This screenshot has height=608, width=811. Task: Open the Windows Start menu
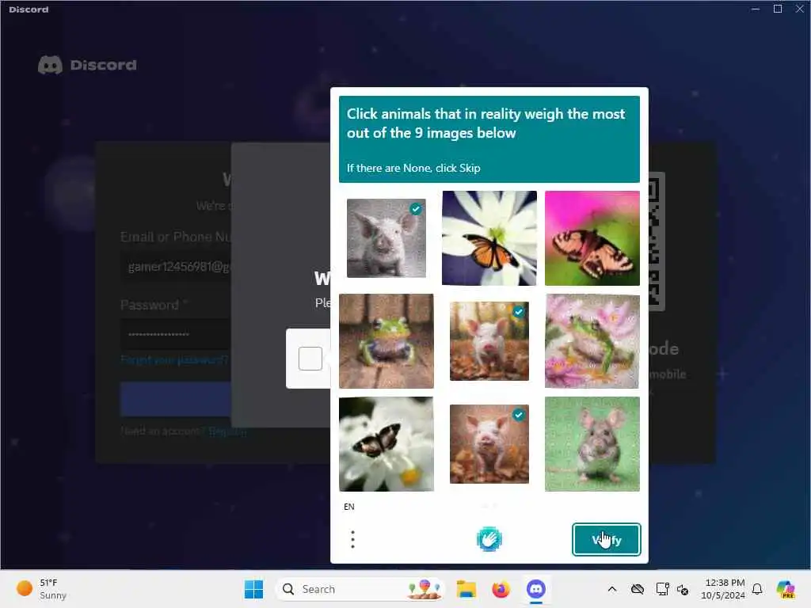[253, 589]
